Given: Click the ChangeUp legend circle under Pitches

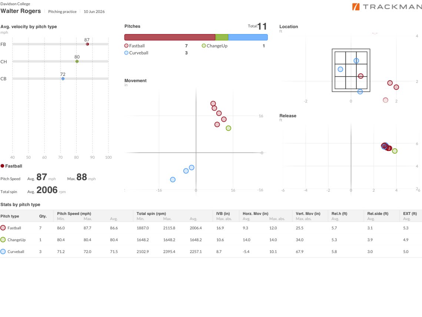Looking at the screenshot, I should [204, 45].
